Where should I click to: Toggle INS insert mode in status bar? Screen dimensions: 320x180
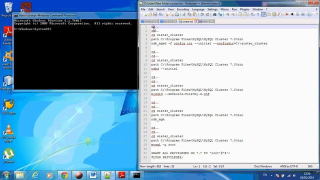pyautogui.click(x=310, y=166)
